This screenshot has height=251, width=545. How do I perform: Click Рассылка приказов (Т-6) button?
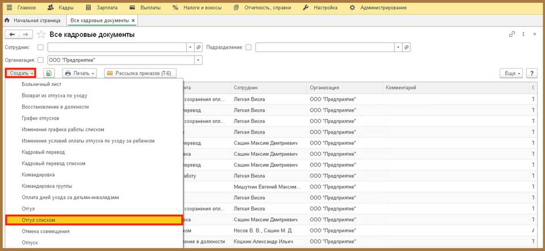pos(140,73)
